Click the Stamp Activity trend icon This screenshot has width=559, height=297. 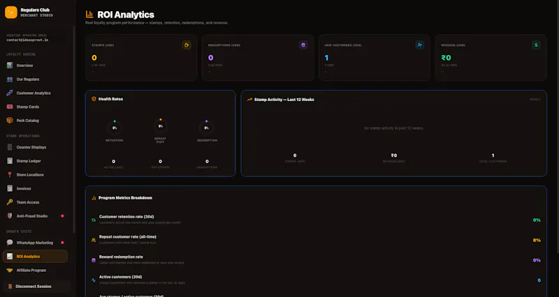249,100
